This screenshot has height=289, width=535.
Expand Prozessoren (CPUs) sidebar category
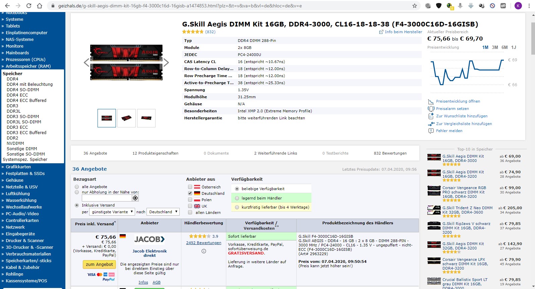point(25,59)
